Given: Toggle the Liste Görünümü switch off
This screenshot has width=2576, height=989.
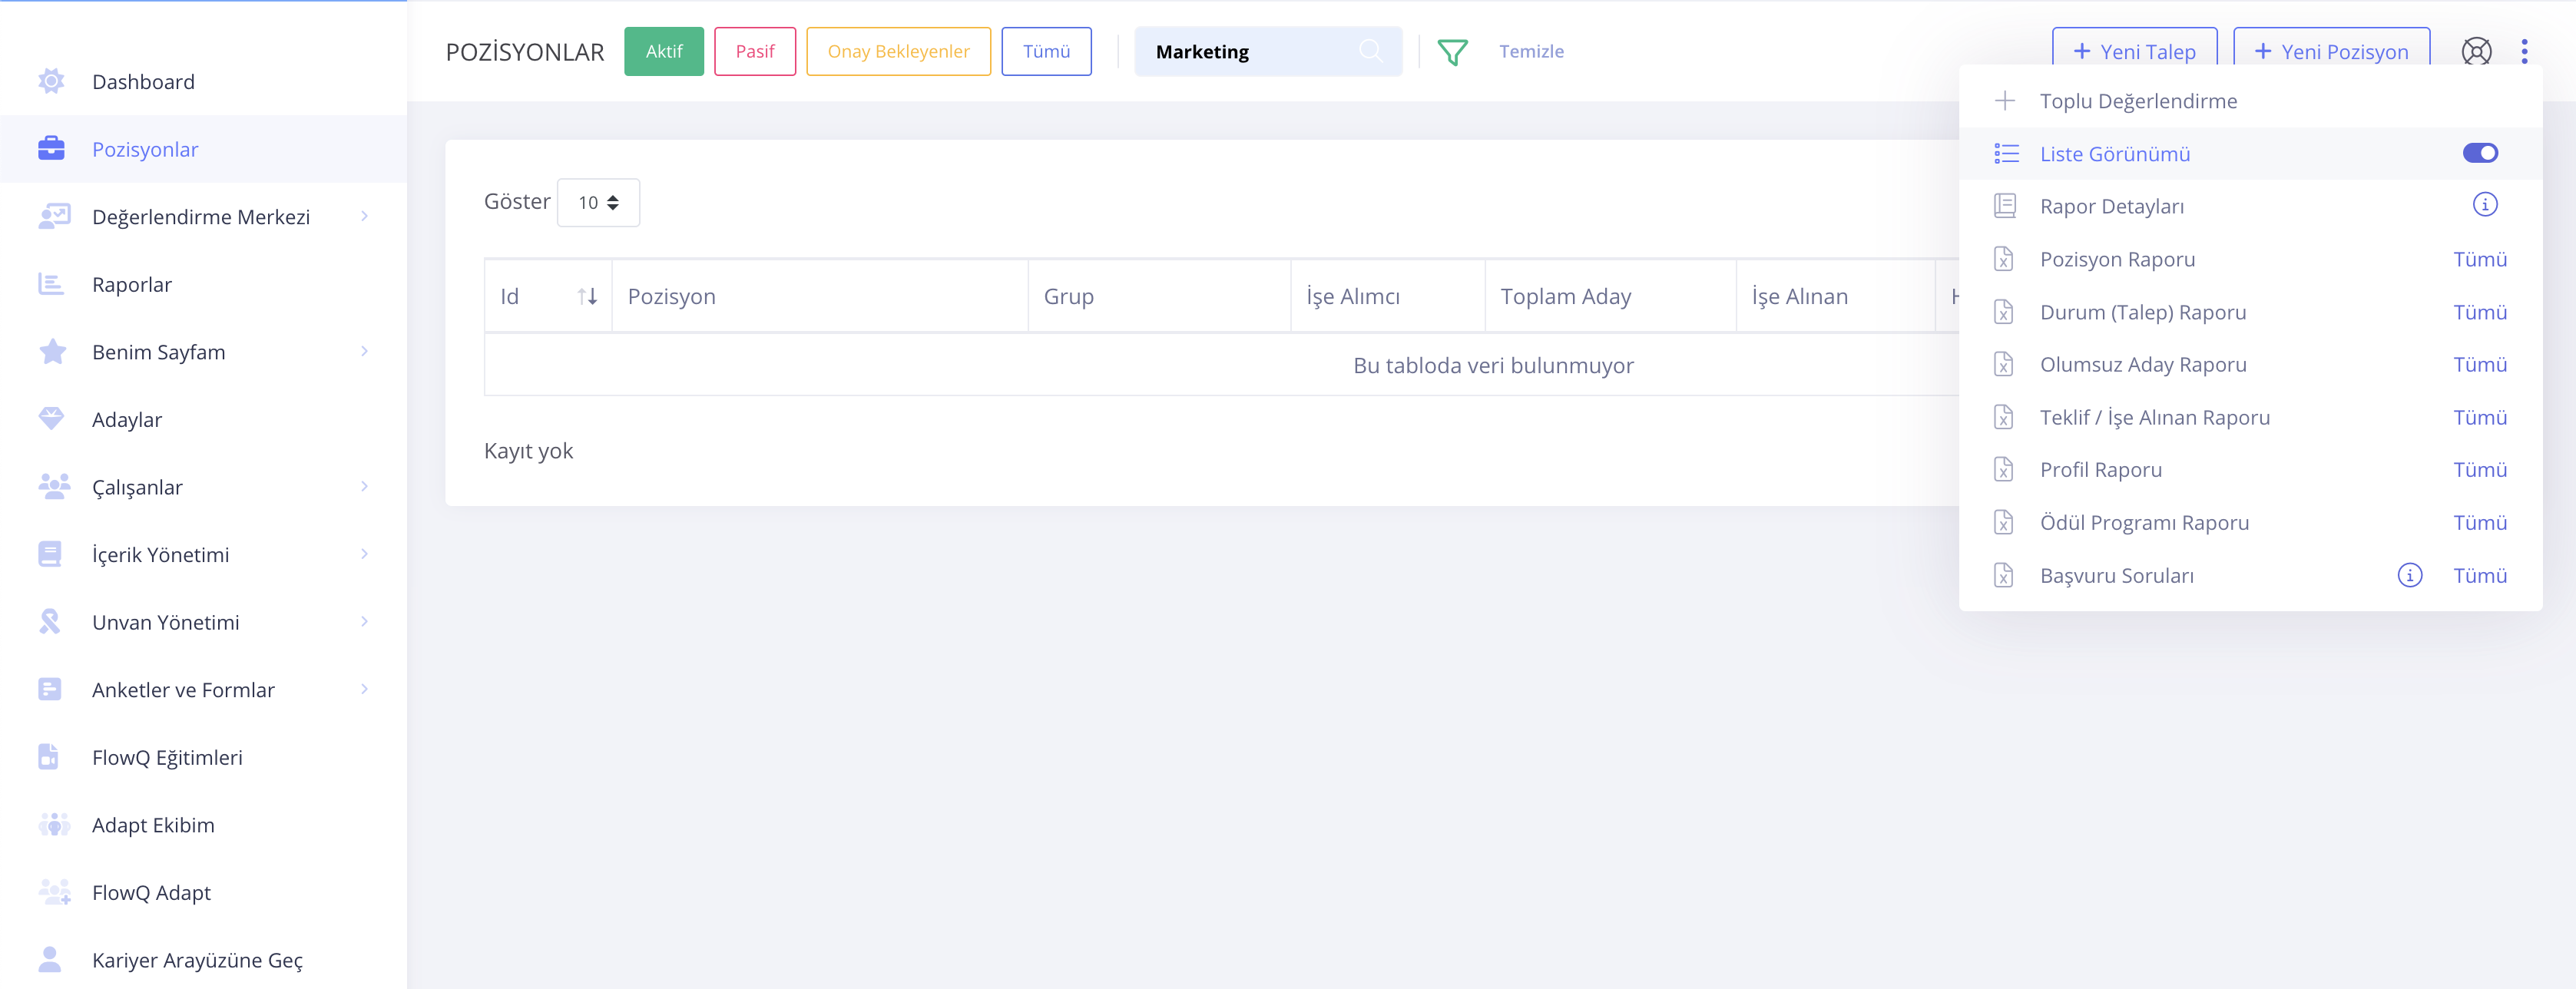Looking at the screenshot, I should (x=2479, y=153).
